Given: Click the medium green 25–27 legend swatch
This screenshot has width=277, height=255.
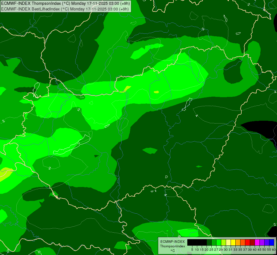Looking at the screenshot, I should (x=214, y=242).
